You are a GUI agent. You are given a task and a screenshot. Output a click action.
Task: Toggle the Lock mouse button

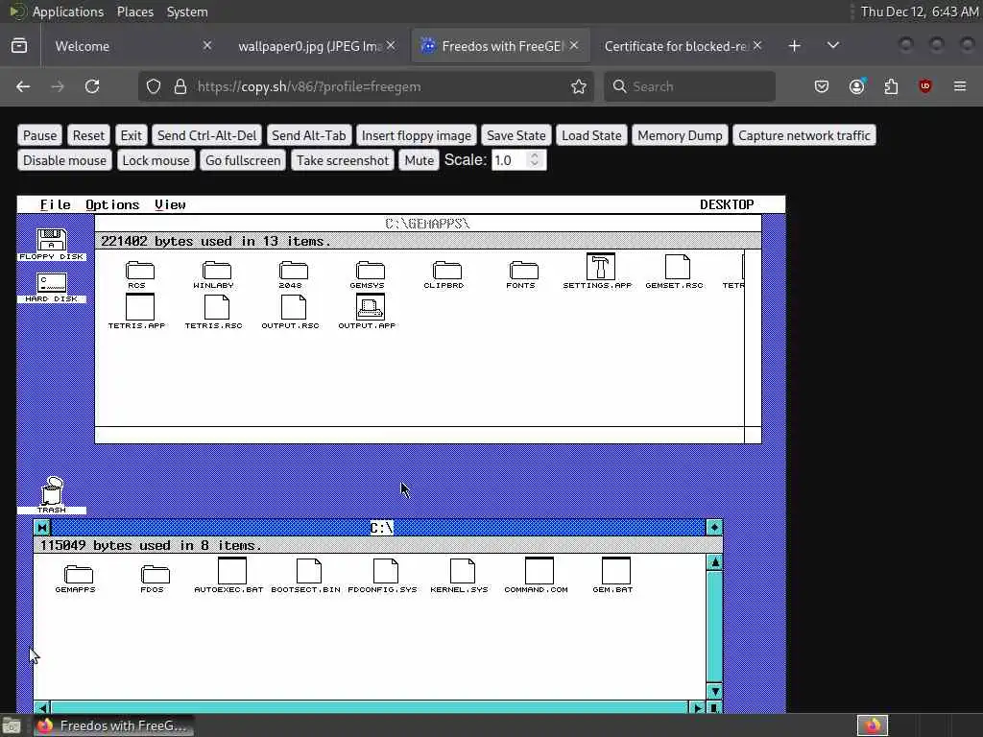[x=156, y=160]
